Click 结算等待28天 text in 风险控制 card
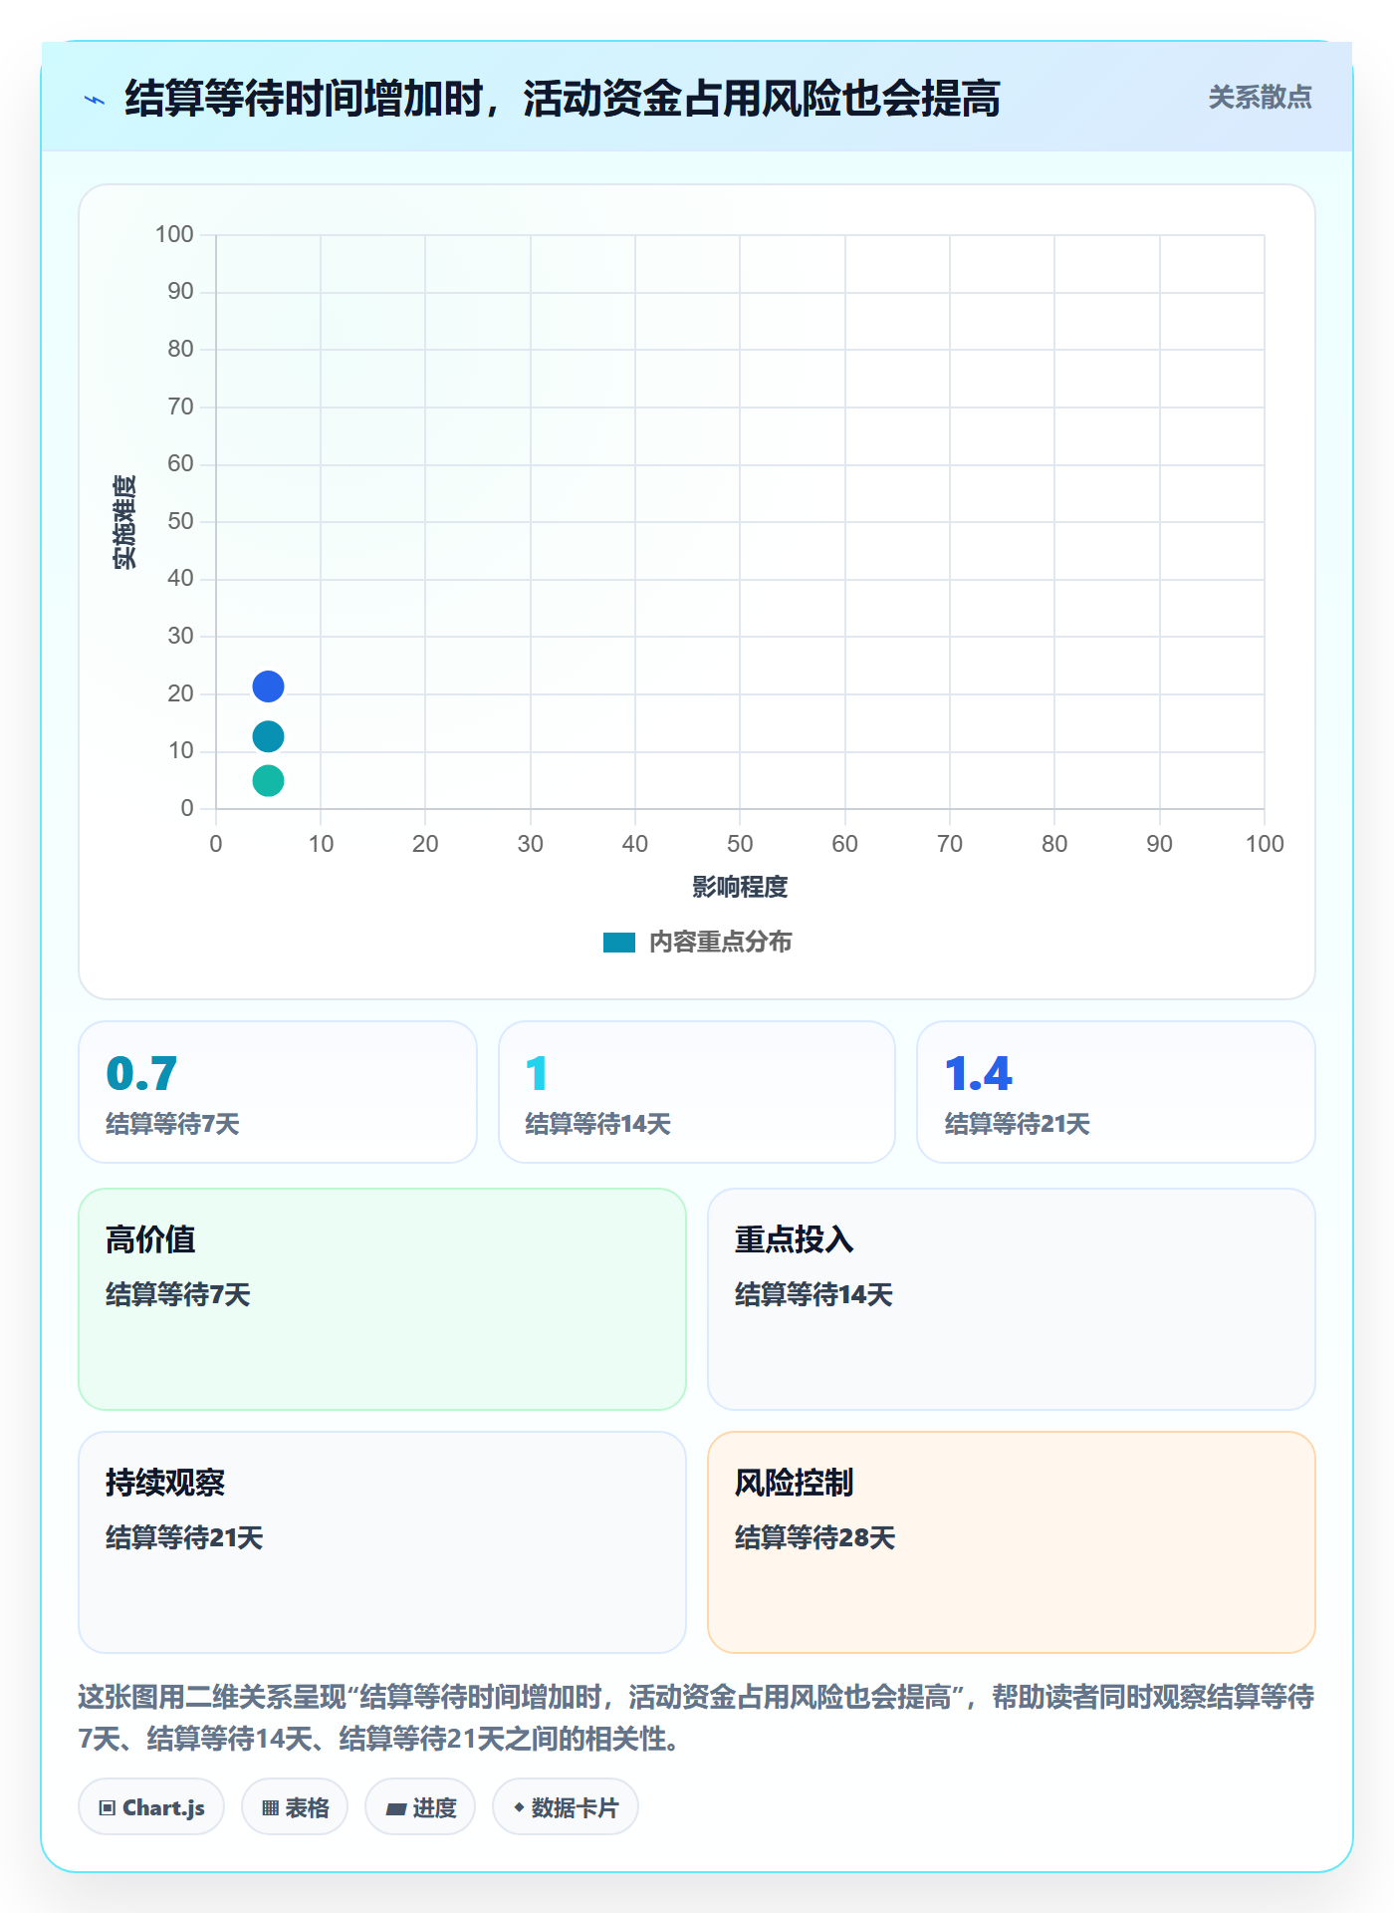 (814, 1538)
